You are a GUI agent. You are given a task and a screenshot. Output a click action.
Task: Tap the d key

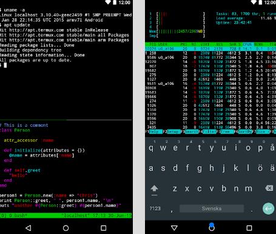pyautogui.click(x=175, y=168)
